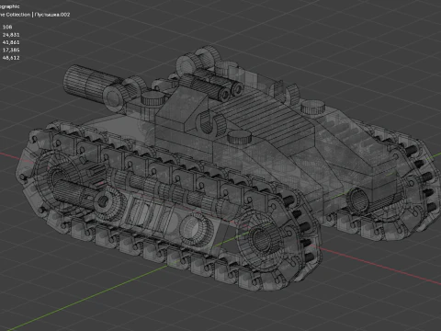
Task: Click the '41,861' statistics value
Action: 11,42
